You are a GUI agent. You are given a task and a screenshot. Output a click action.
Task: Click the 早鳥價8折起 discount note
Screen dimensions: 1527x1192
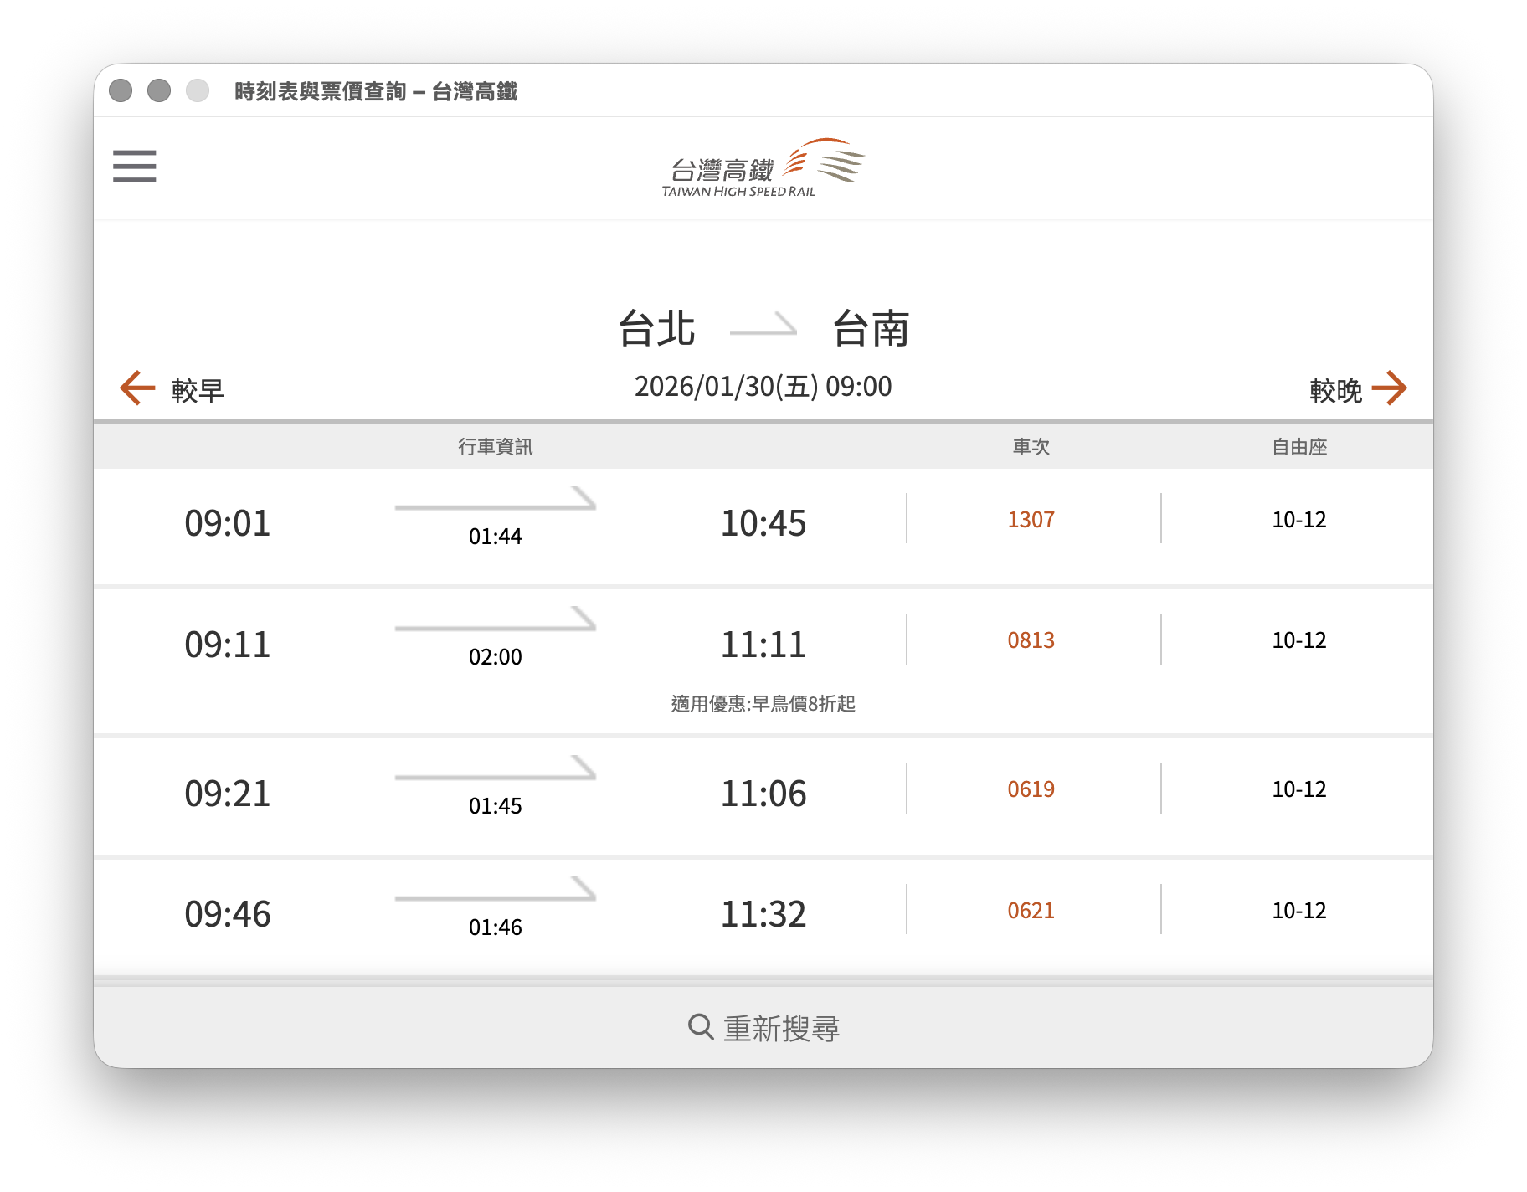tap(763, 704)
